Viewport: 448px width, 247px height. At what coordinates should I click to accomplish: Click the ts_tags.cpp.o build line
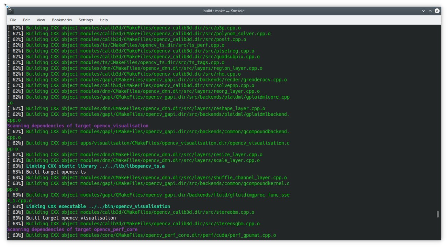pos(116,62)
